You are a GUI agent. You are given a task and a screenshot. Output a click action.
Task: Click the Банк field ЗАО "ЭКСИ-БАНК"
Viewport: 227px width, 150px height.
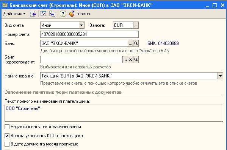pyautogui.click(x=84, y=43)
